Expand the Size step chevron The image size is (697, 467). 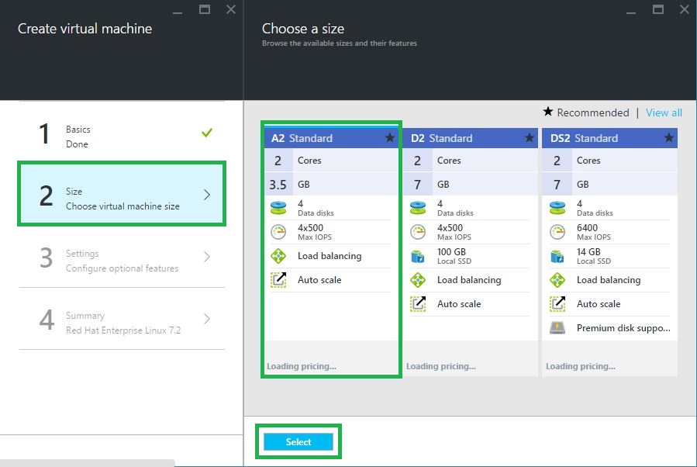coord(207,195)
